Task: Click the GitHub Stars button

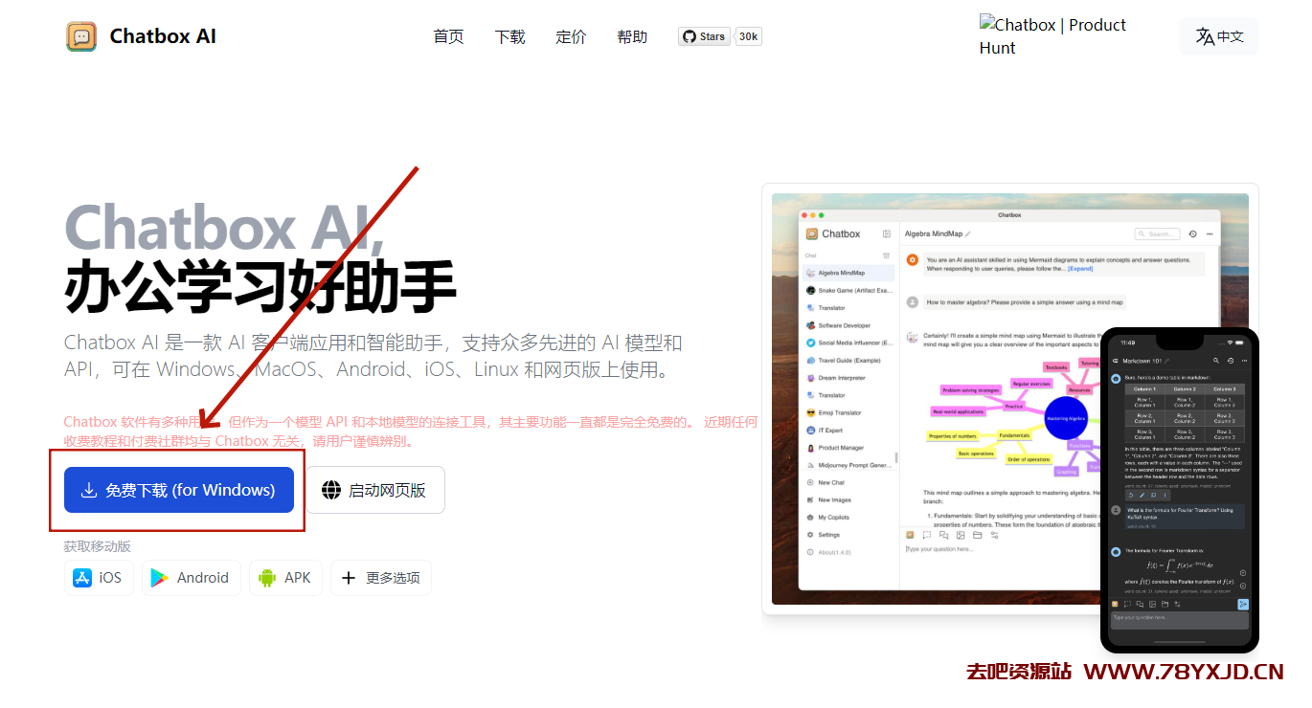Action: 704,36
